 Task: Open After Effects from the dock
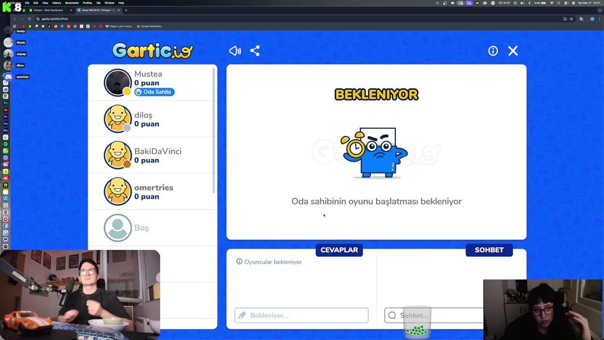[6, 123]
